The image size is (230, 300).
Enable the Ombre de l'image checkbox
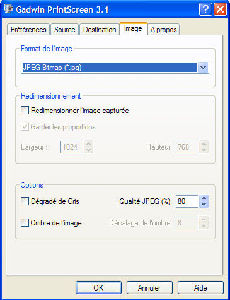tap(25, 223)
